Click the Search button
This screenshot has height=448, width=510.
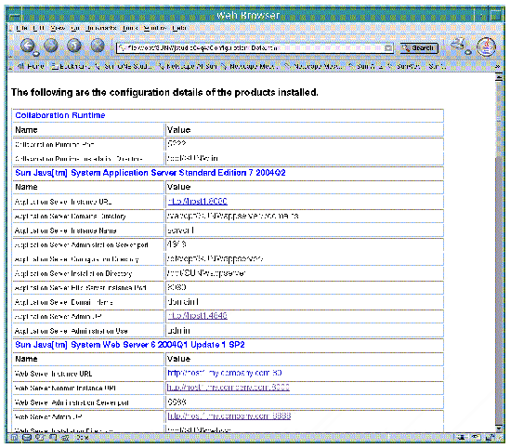click(x=419, y=48)
